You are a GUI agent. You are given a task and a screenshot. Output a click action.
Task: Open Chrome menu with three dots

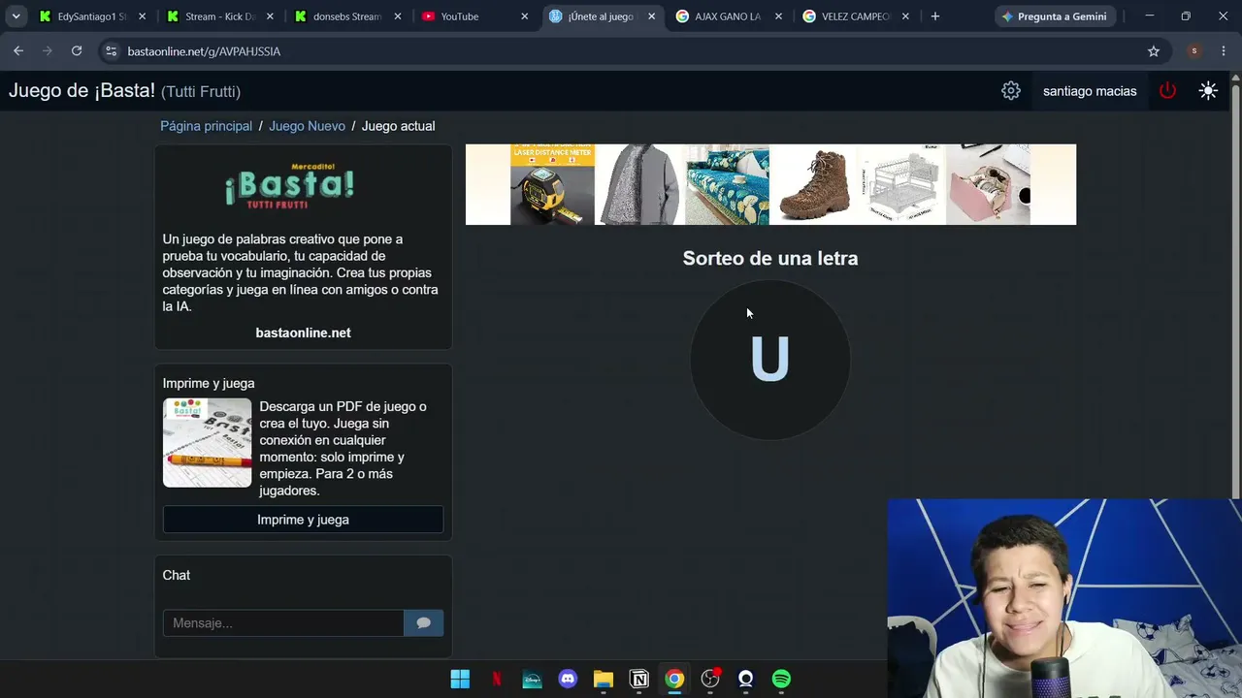pyautogui.click(x=1223, y=51)
